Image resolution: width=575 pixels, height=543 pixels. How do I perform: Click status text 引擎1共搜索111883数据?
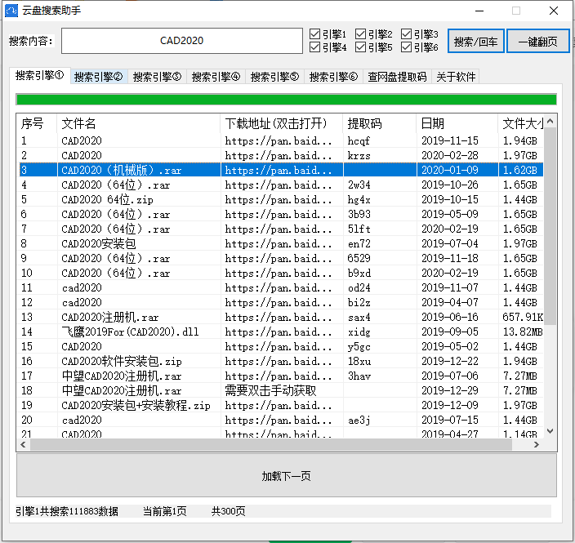(67, 511)
